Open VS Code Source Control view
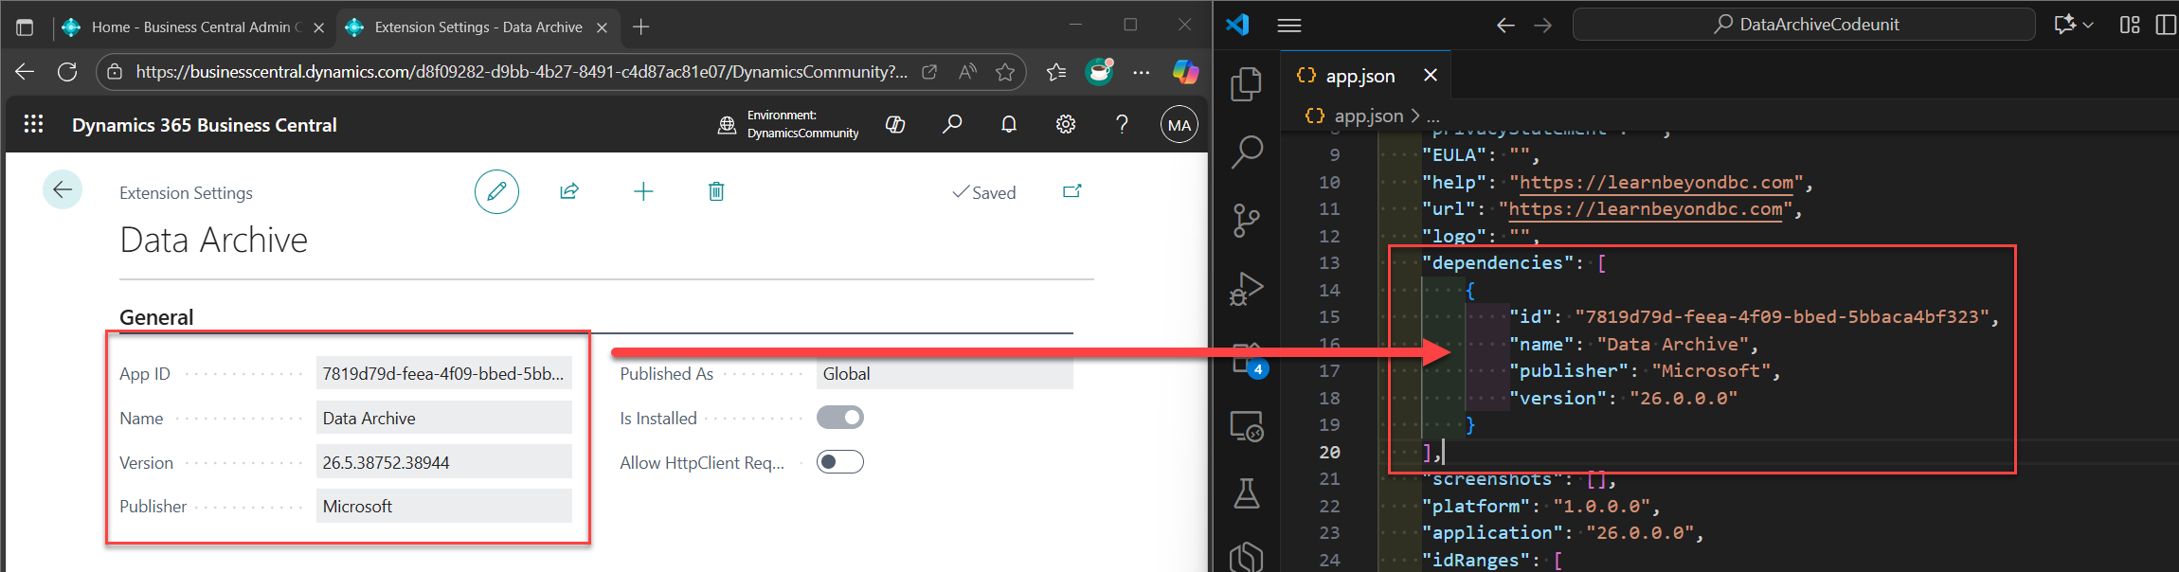2179x572 pixels. click(1247, 221)
